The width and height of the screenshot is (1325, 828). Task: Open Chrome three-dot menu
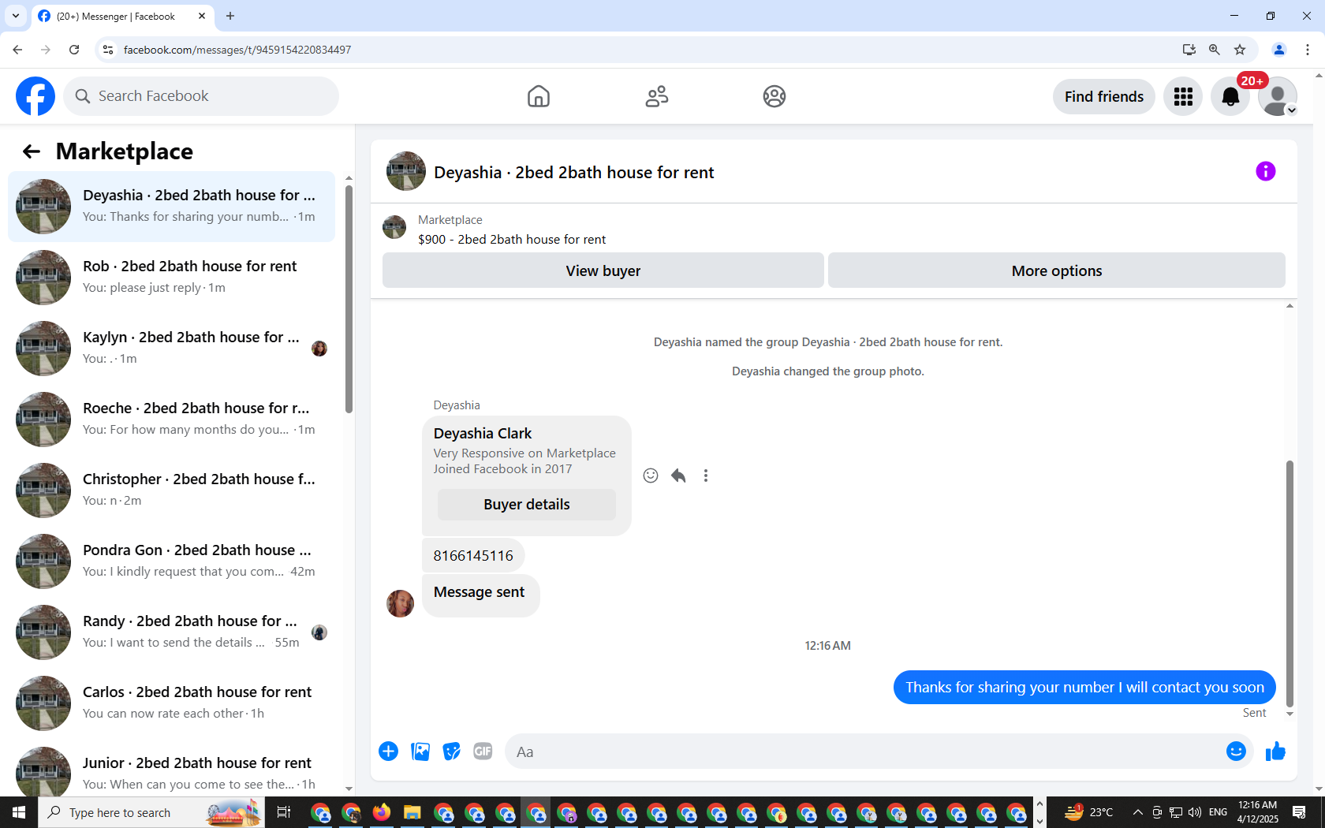[x=1308, y=50]
